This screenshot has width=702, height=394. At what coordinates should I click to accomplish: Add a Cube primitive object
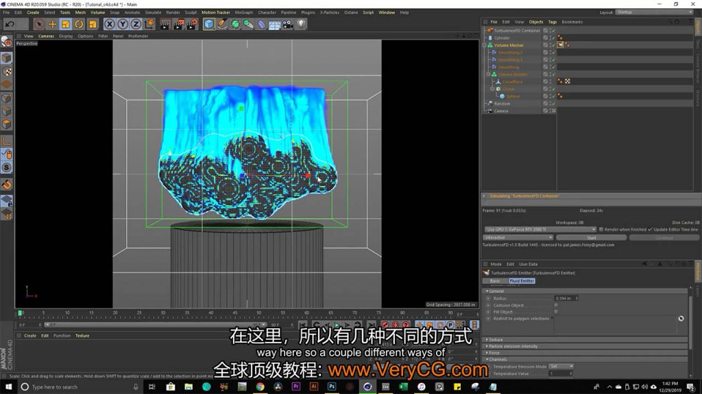pos(208,24)
